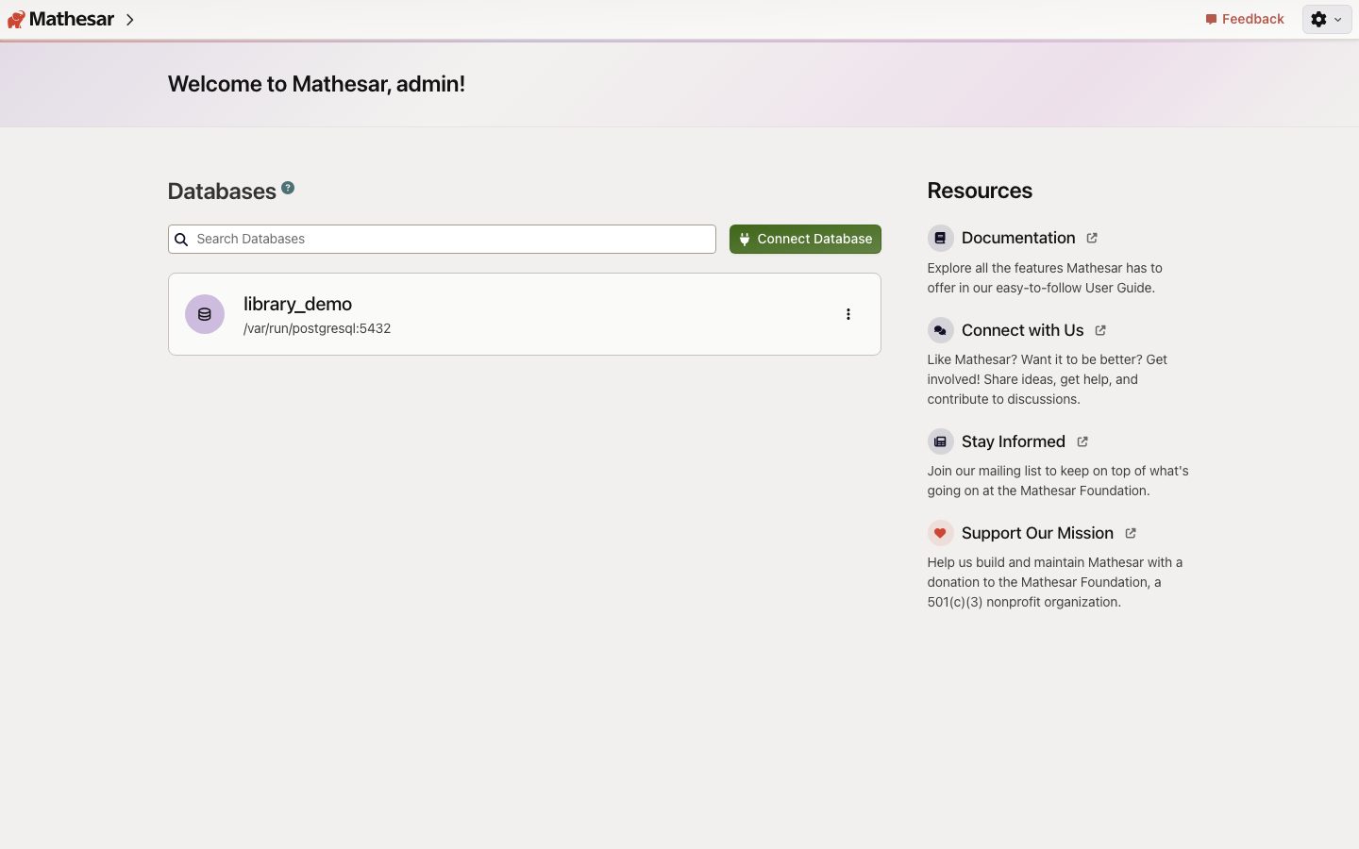This screenshot has height=849, width=1359.
Task: Click the Connect with Us chat icon
Action: [x=940, y=330]
